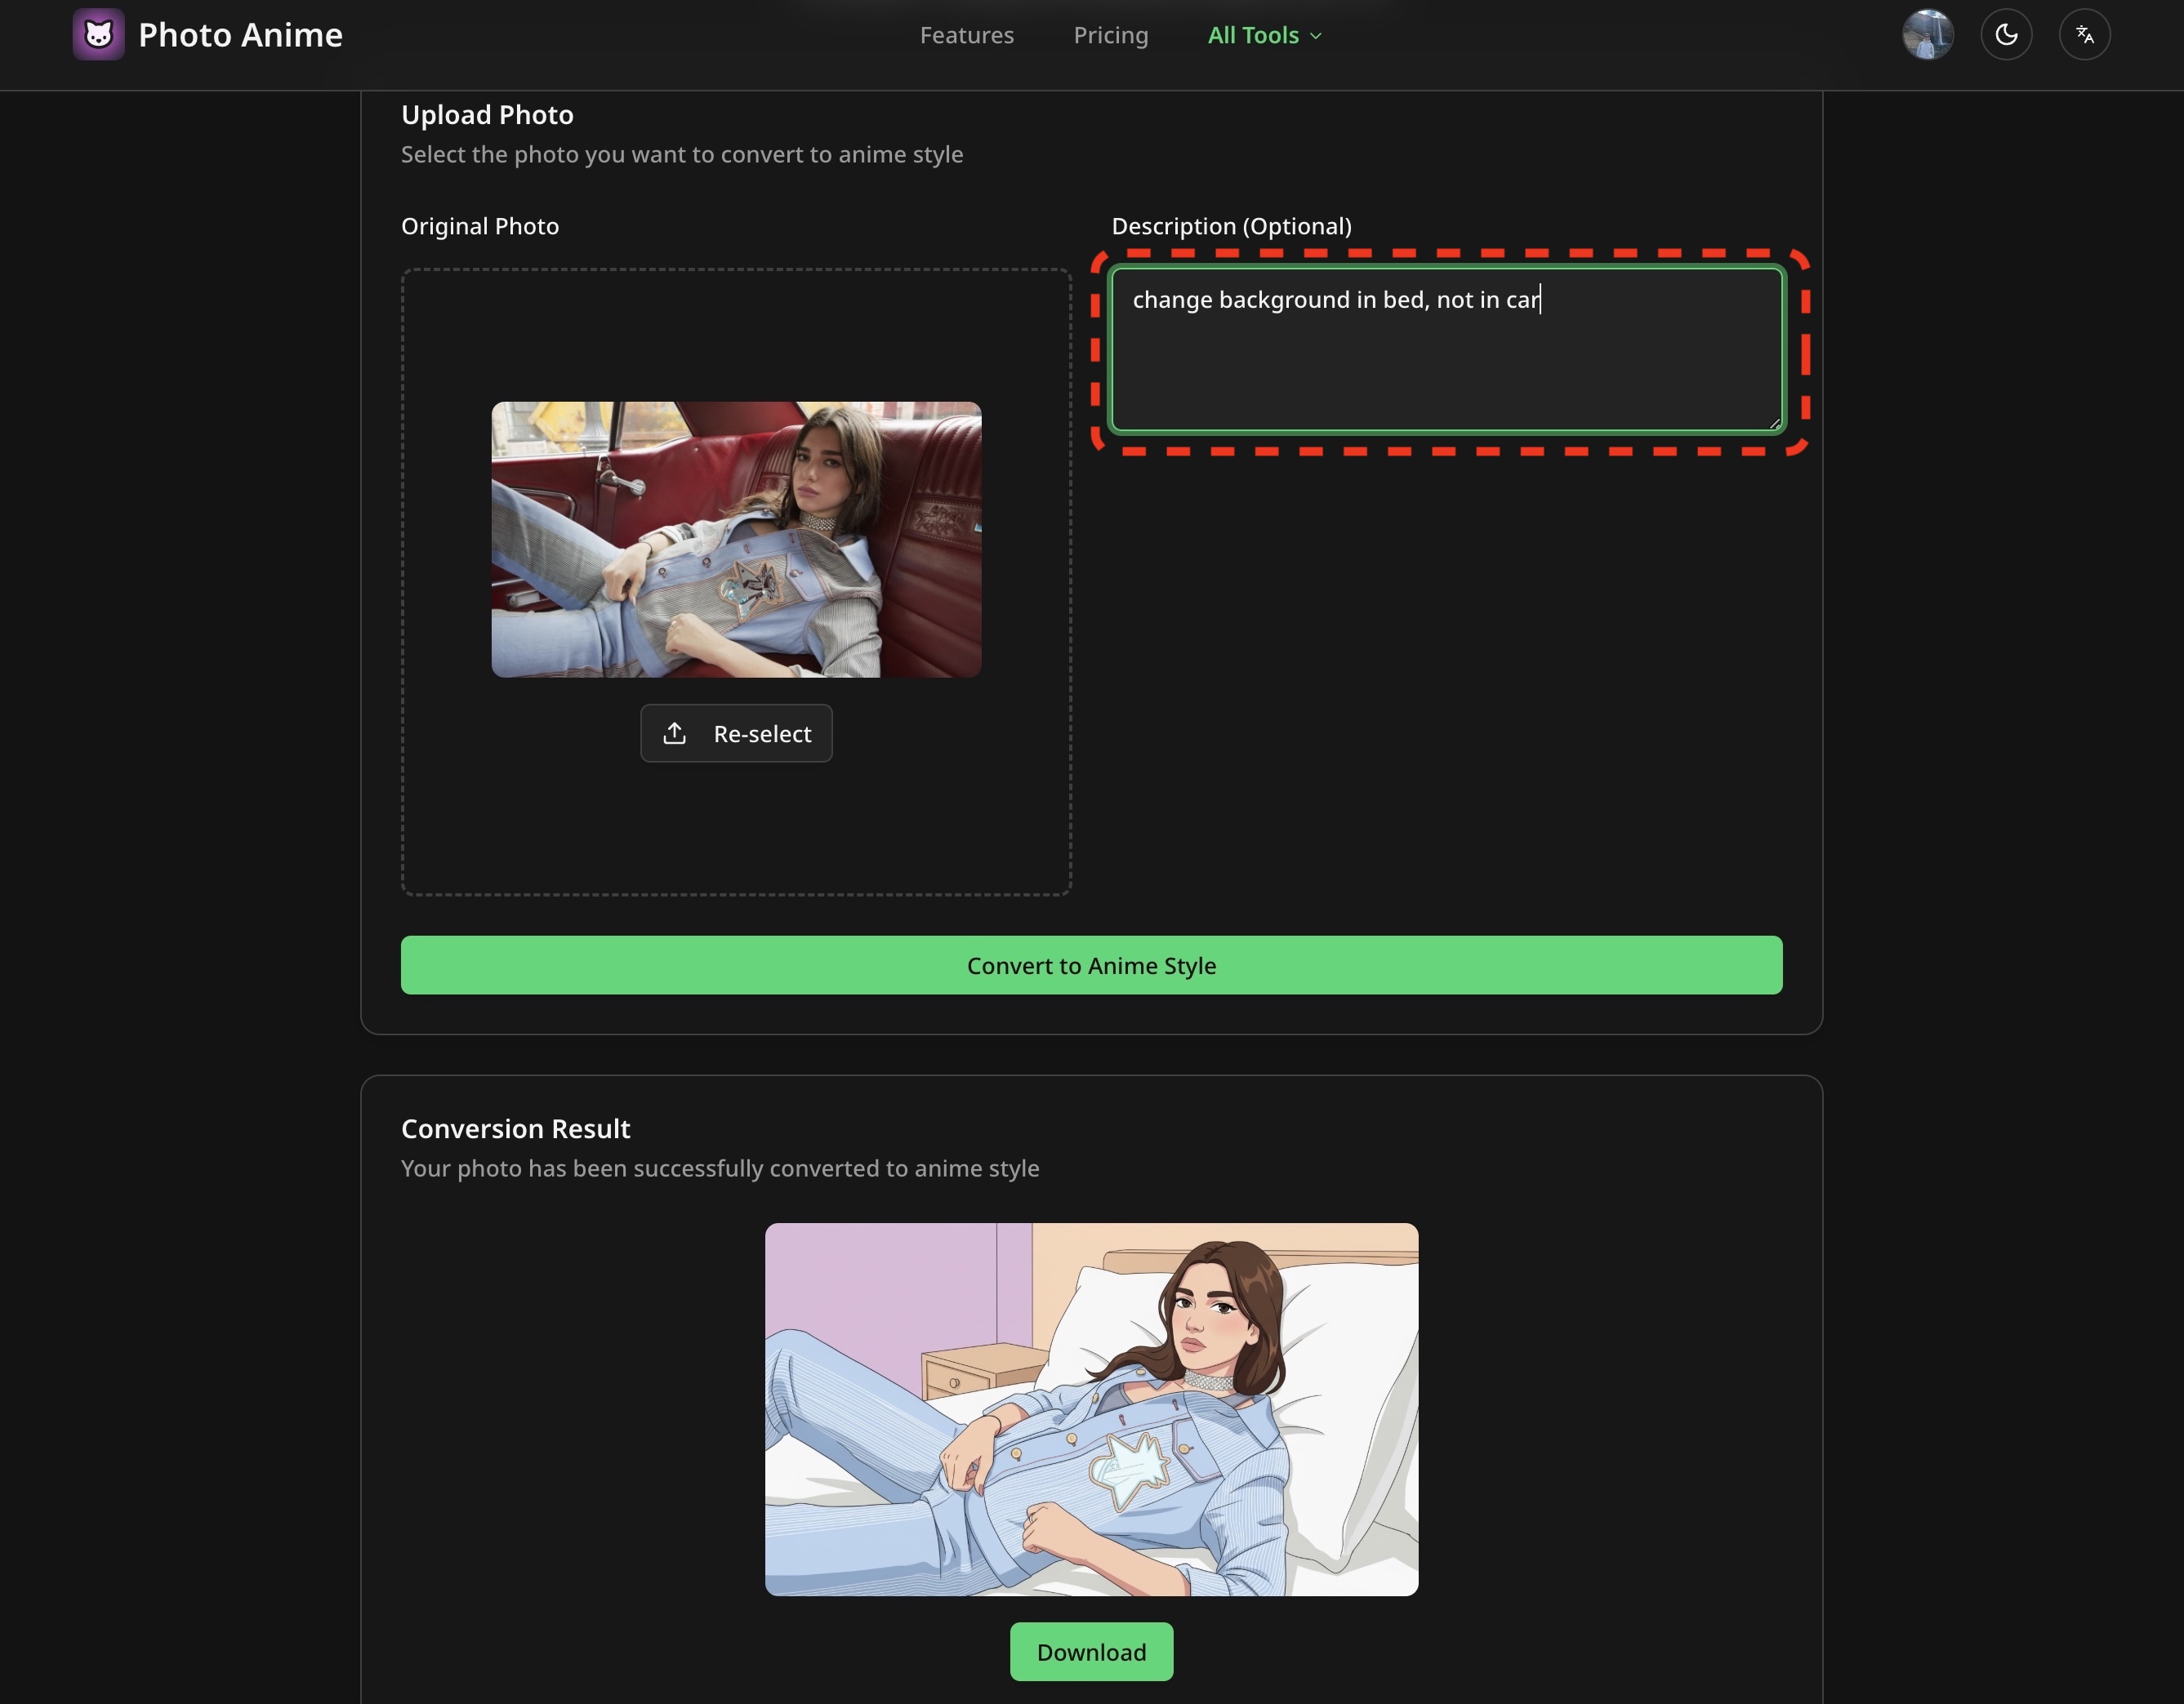
Task: Open the Pricing page
Action: tap(1110, 35)
